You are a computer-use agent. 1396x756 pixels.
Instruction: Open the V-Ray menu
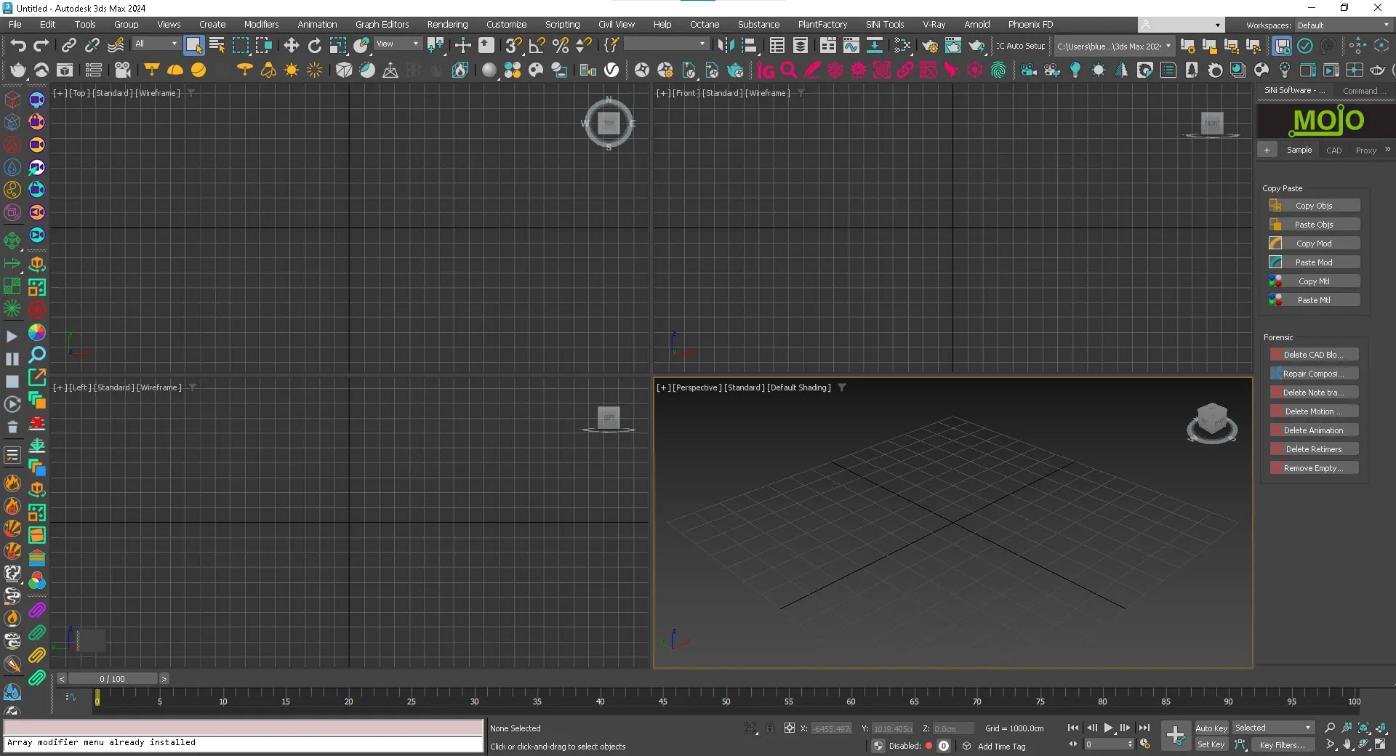coord(934,25)
